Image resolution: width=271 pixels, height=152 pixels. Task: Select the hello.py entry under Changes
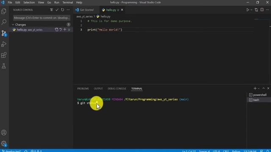click(41, 30)
